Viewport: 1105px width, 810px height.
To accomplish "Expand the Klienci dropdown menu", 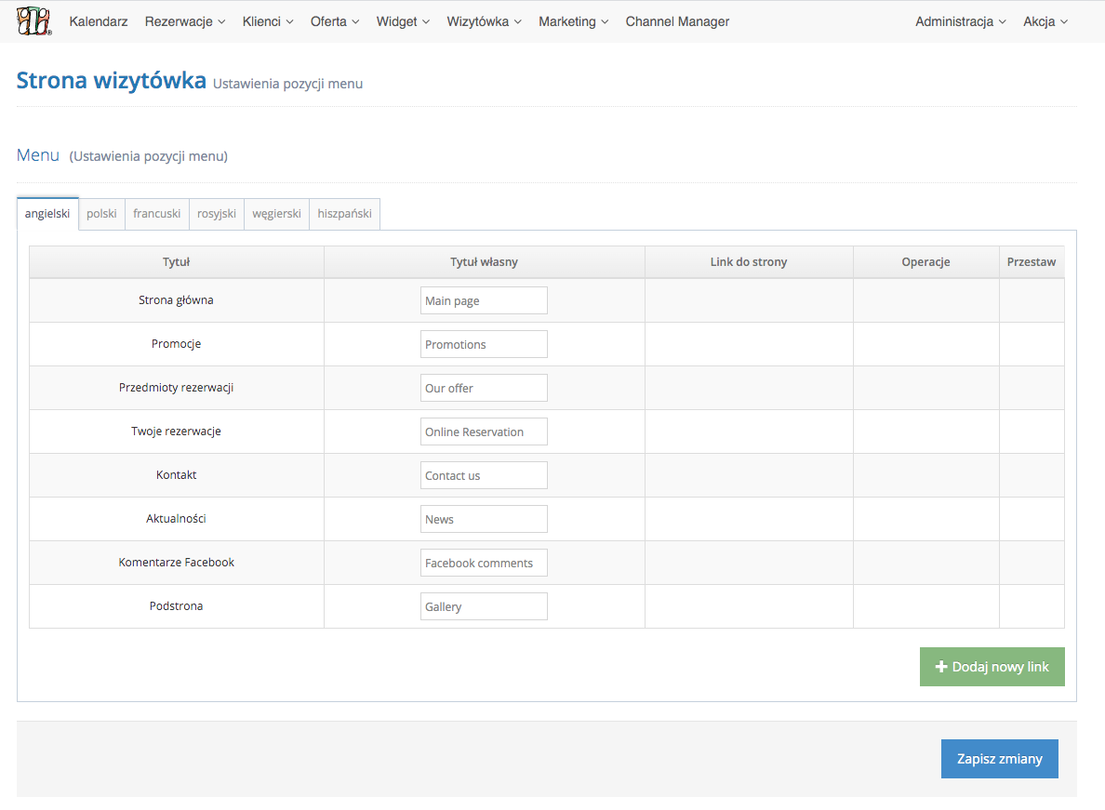I will 268,21.
